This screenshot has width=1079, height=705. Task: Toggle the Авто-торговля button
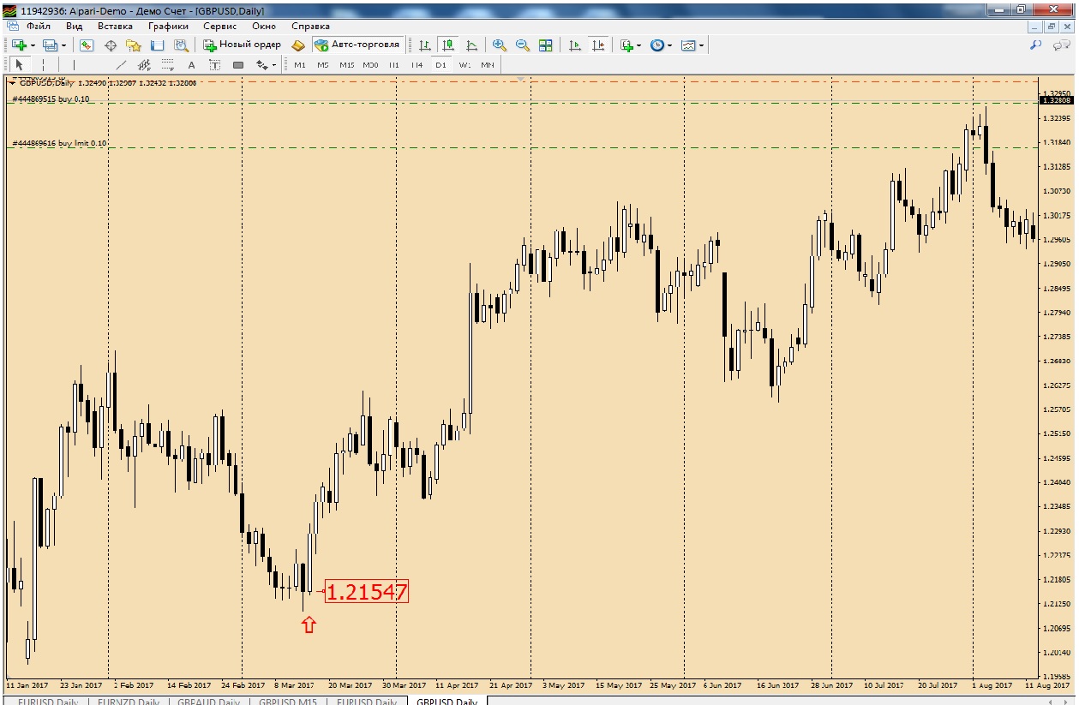tap(357, 45)
